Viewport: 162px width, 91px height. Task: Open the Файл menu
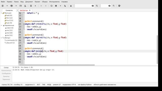pos(3,2)
